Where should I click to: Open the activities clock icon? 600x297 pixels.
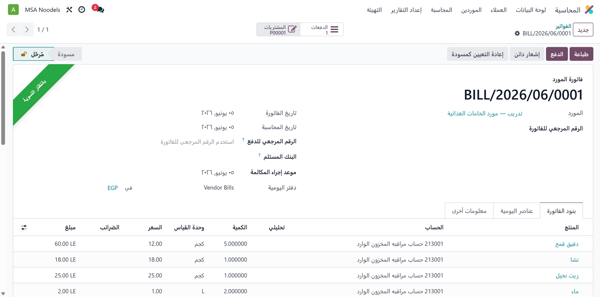click(82, 10)
